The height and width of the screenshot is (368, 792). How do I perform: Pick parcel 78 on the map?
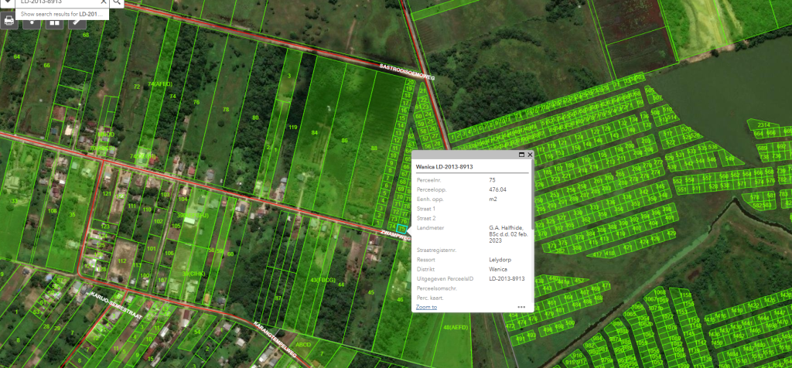click(226, 110)
